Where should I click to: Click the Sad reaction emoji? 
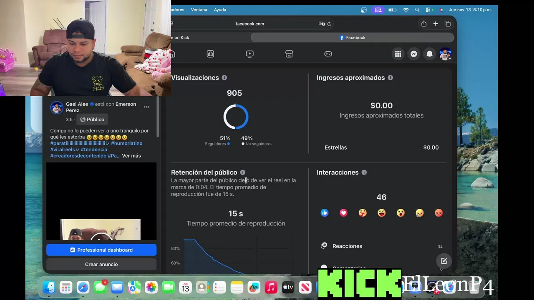(420, 213)
